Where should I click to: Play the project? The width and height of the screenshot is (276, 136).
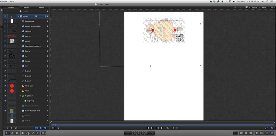click(x=162, y=128)
